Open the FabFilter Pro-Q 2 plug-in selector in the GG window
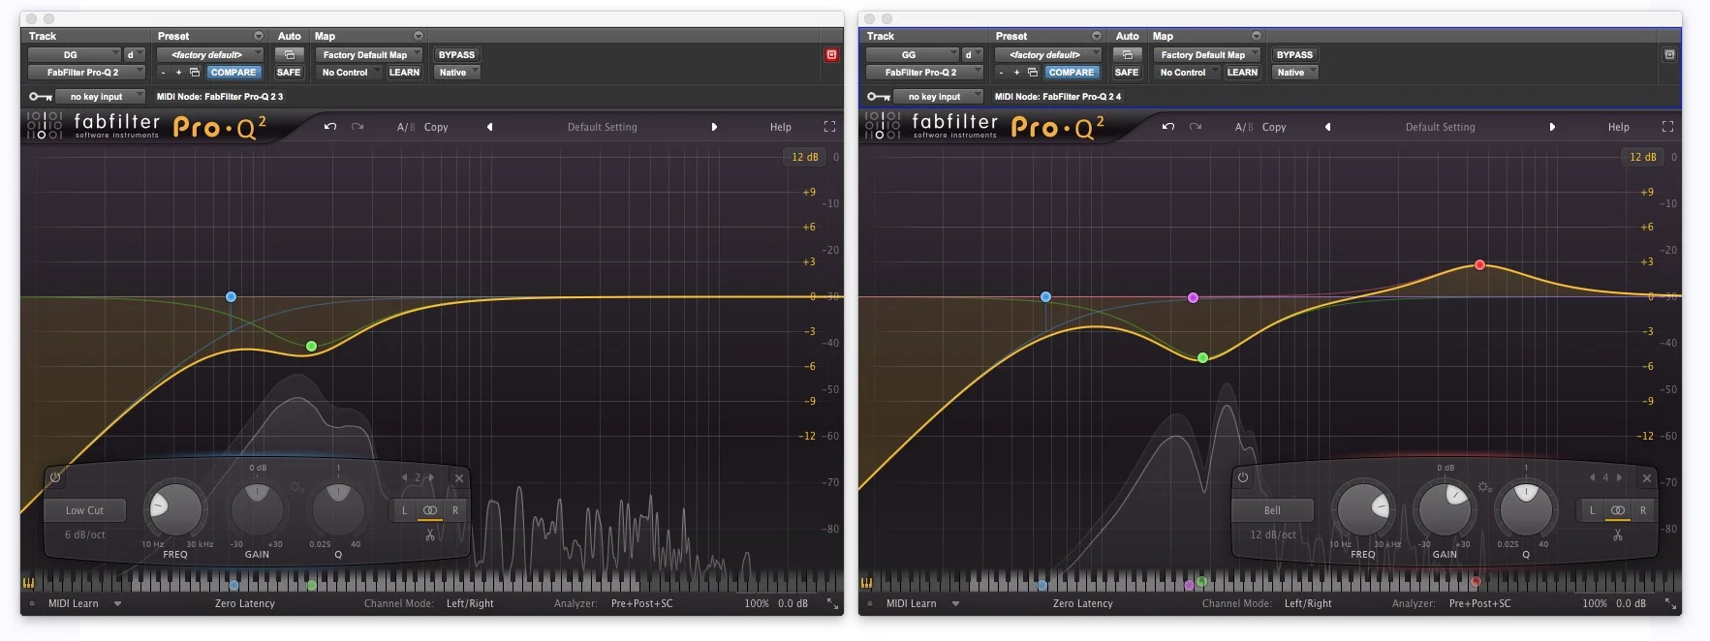This screenshot has height=641, width=1710. 925,73
